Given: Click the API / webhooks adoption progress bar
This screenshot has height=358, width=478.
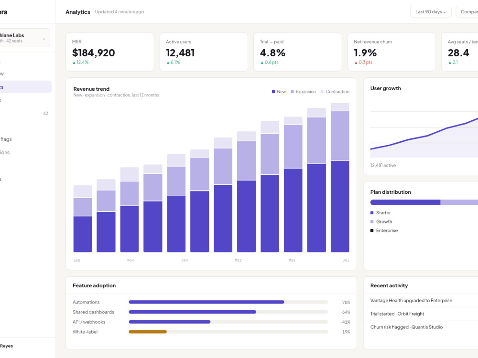Looking at the screenshot, I should [228, 322].
